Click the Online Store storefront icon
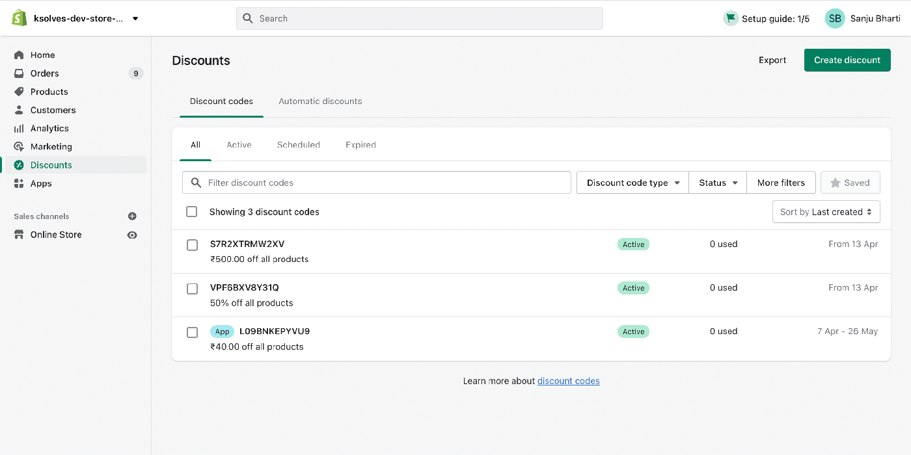This screenshot has width=911, height=455. [19, 235]
